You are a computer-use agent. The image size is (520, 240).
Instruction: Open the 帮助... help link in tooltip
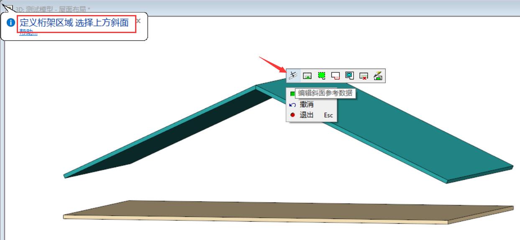point(28,33)
